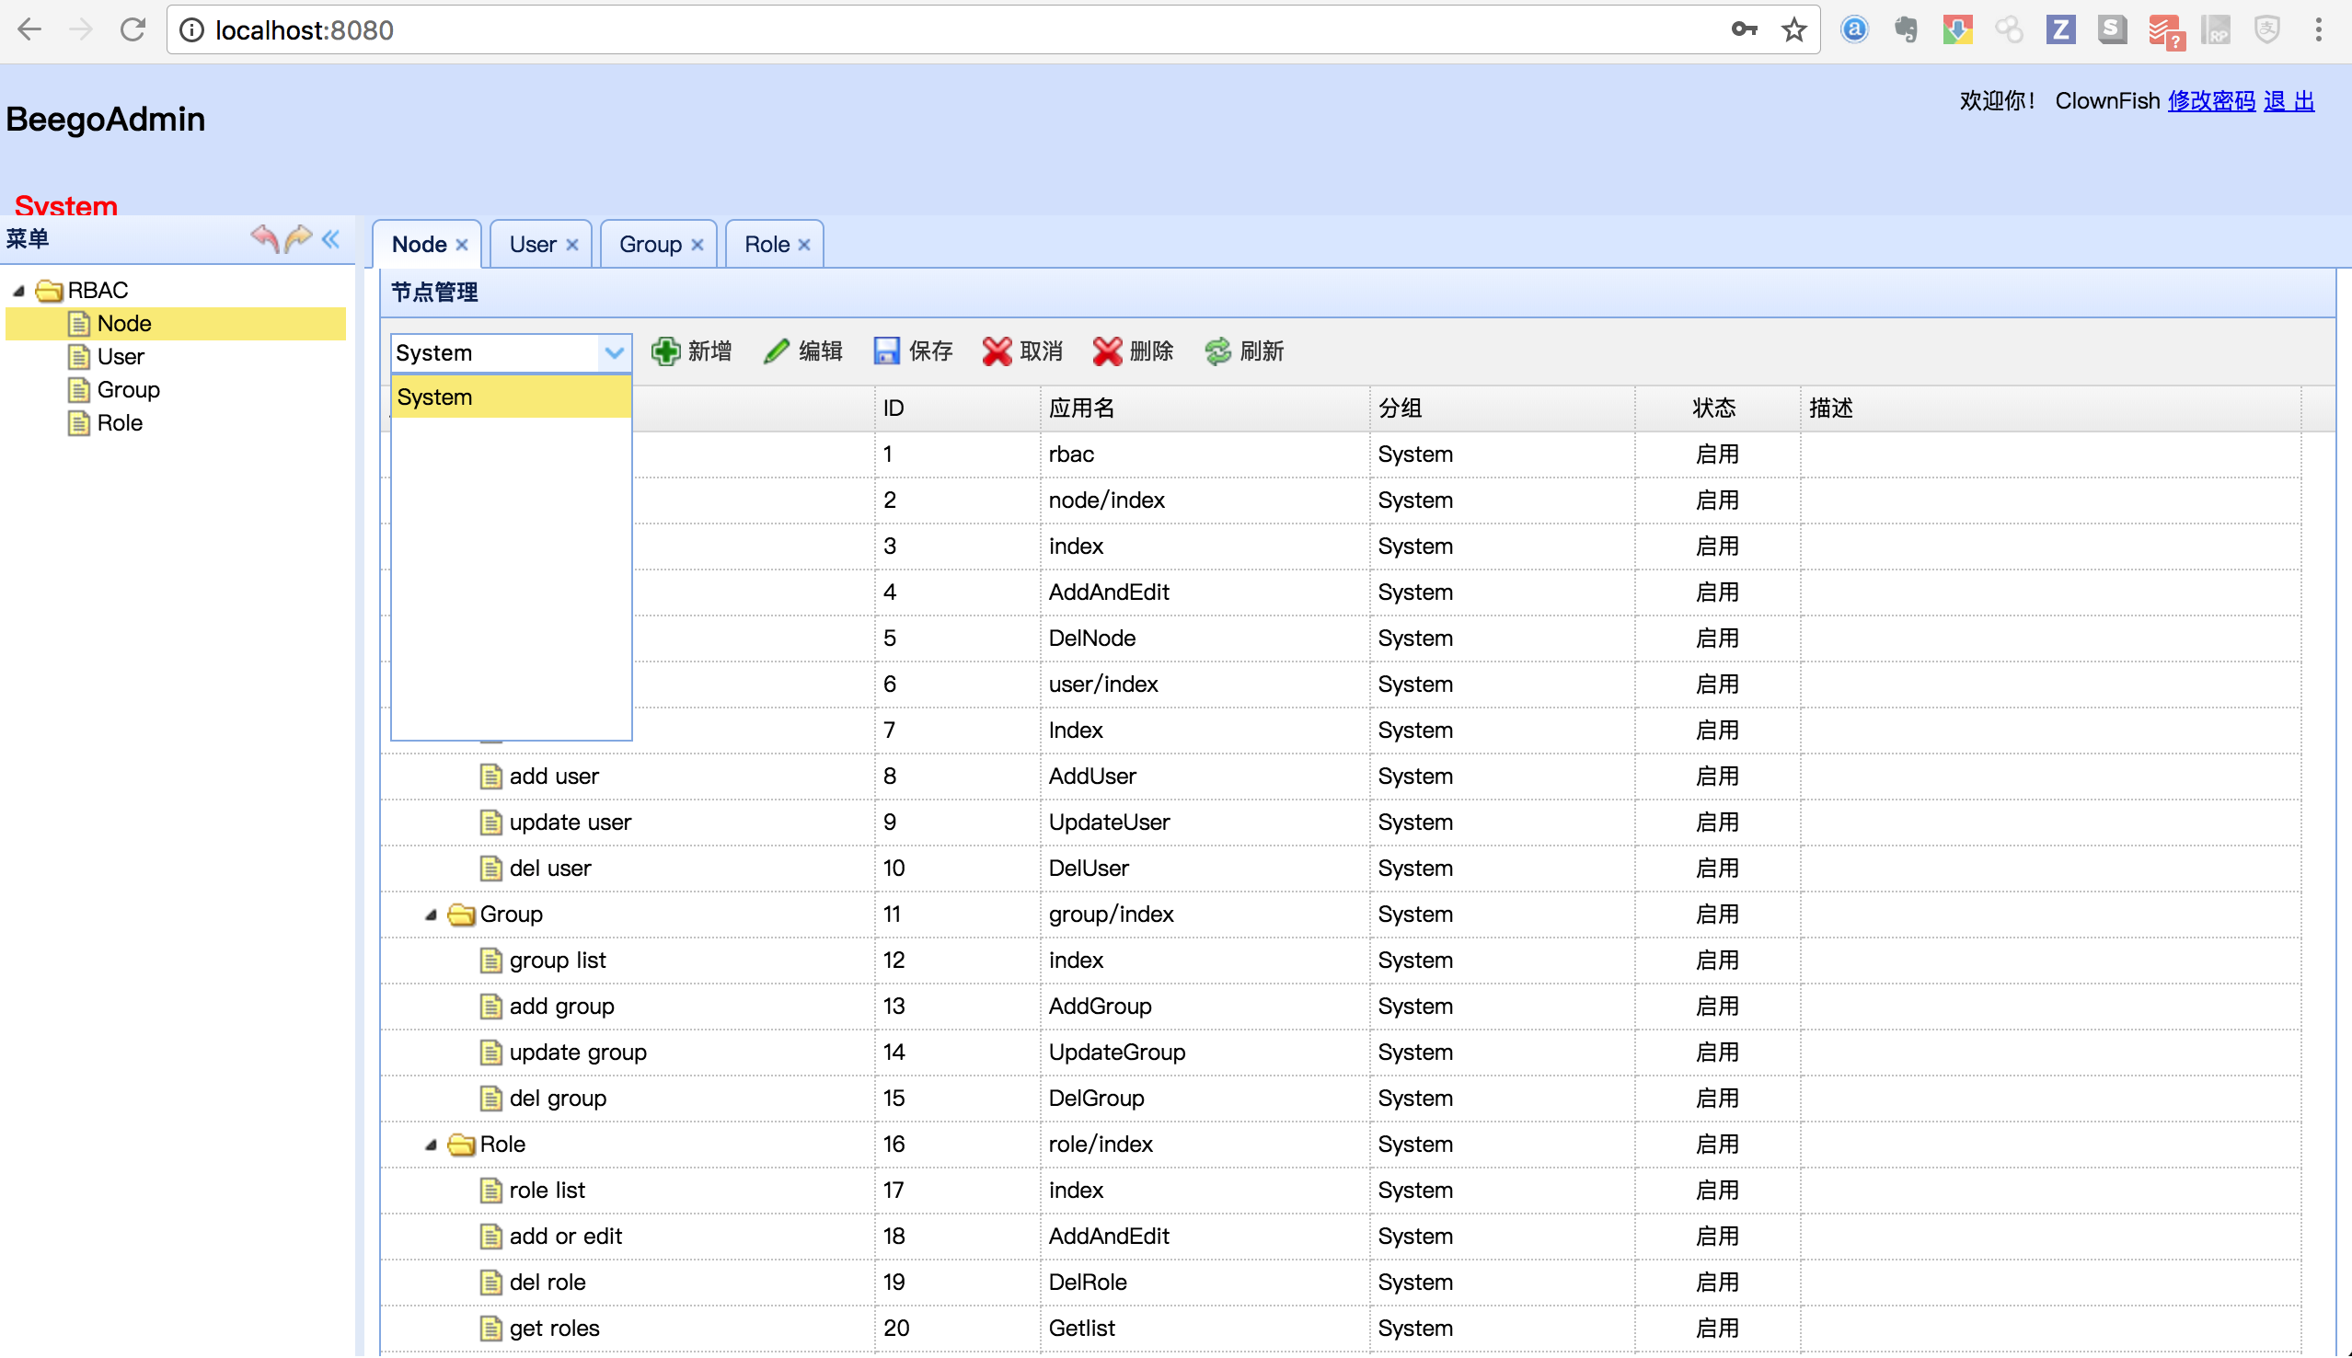
Task: Collapse the 菜单 sidebar with double-chevron icon
Action: point(331,239)
